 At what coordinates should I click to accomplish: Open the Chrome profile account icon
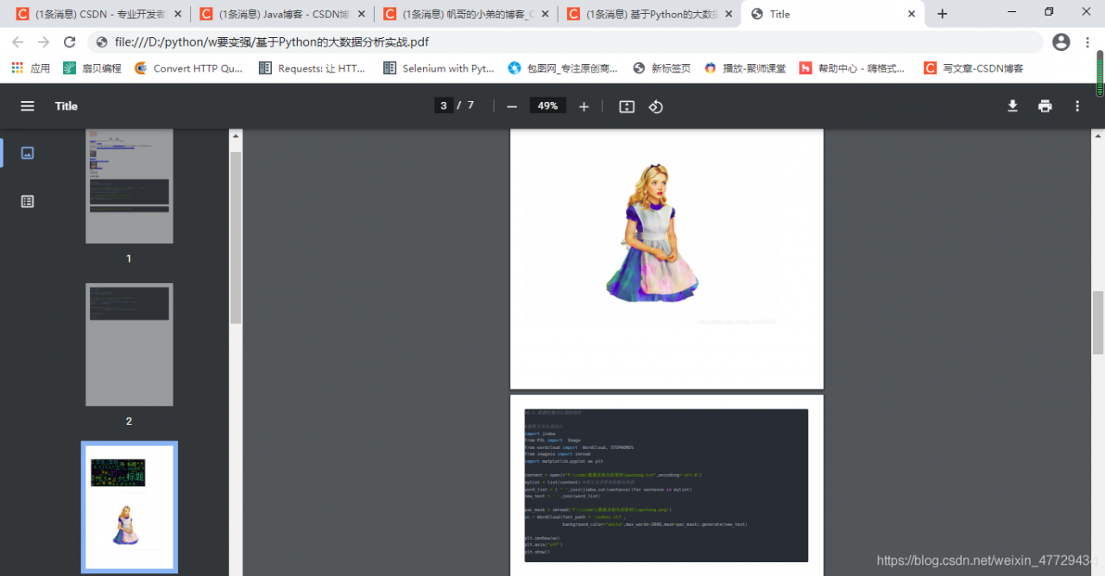point(1062,42)
